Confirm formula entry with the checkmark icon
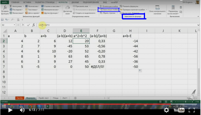The height and width of the screenshot is (115, 201). 28,25
